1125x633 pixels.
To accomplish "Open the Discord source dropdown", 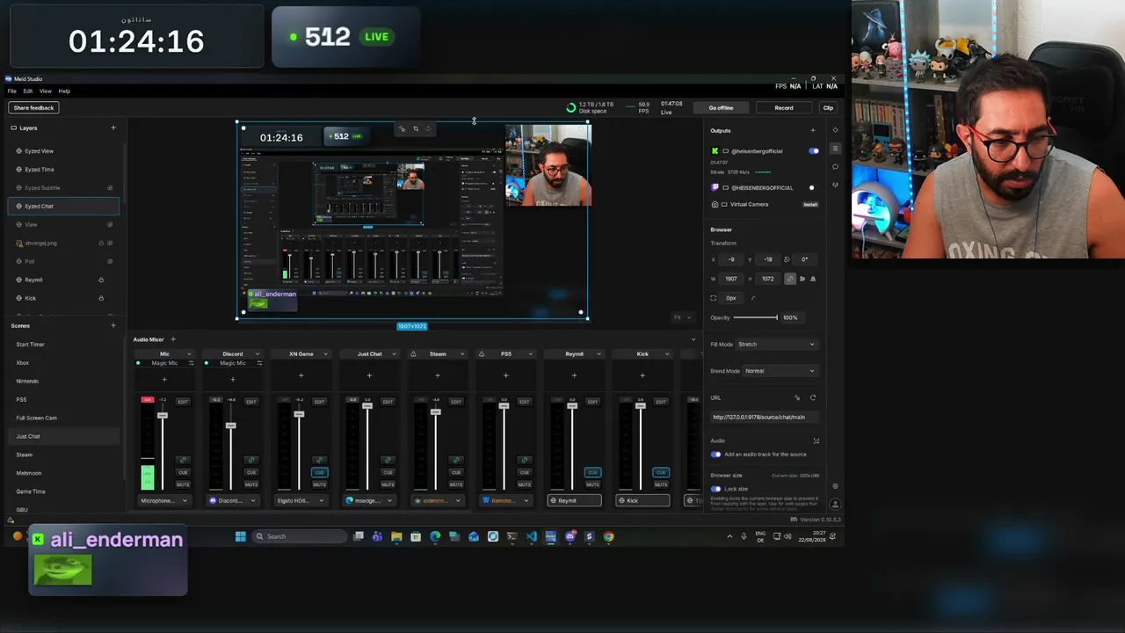I will [233, 500].
